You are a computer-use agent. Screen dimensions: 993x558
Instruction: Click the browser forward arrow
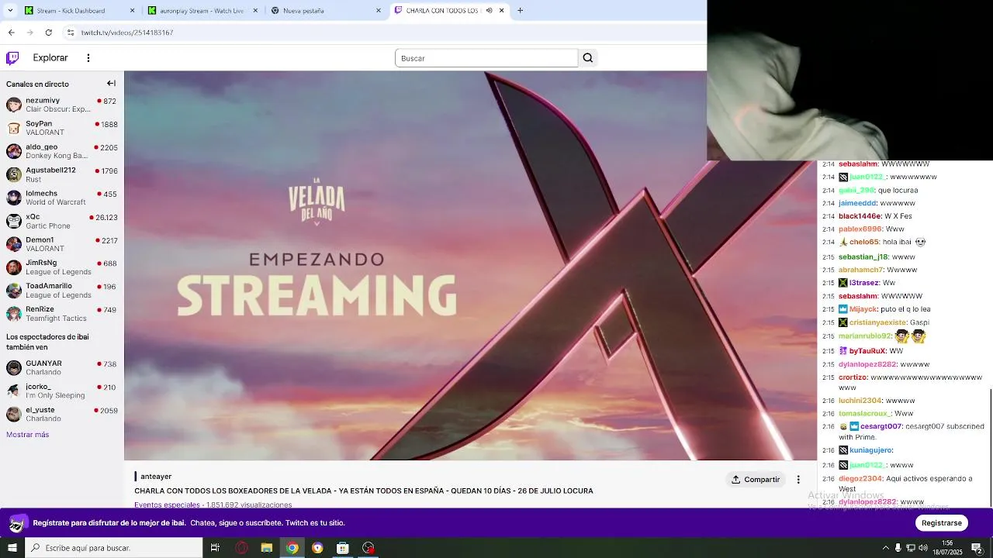(x=29, y=33)
